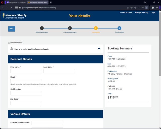Click the edit/share page icon
The height and width of the screenshot is (129, 161).
pyautogui.click(x=128, y=8)
